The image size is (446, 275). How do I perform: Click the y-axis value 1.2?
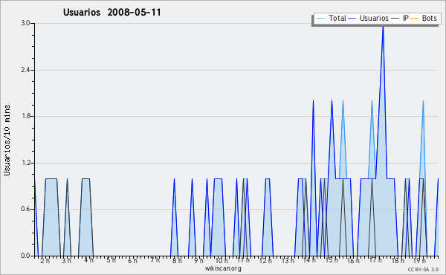tap(25, 163)
